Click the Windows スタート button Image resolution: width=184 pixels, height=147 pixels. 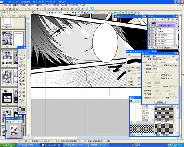[8, 145]
